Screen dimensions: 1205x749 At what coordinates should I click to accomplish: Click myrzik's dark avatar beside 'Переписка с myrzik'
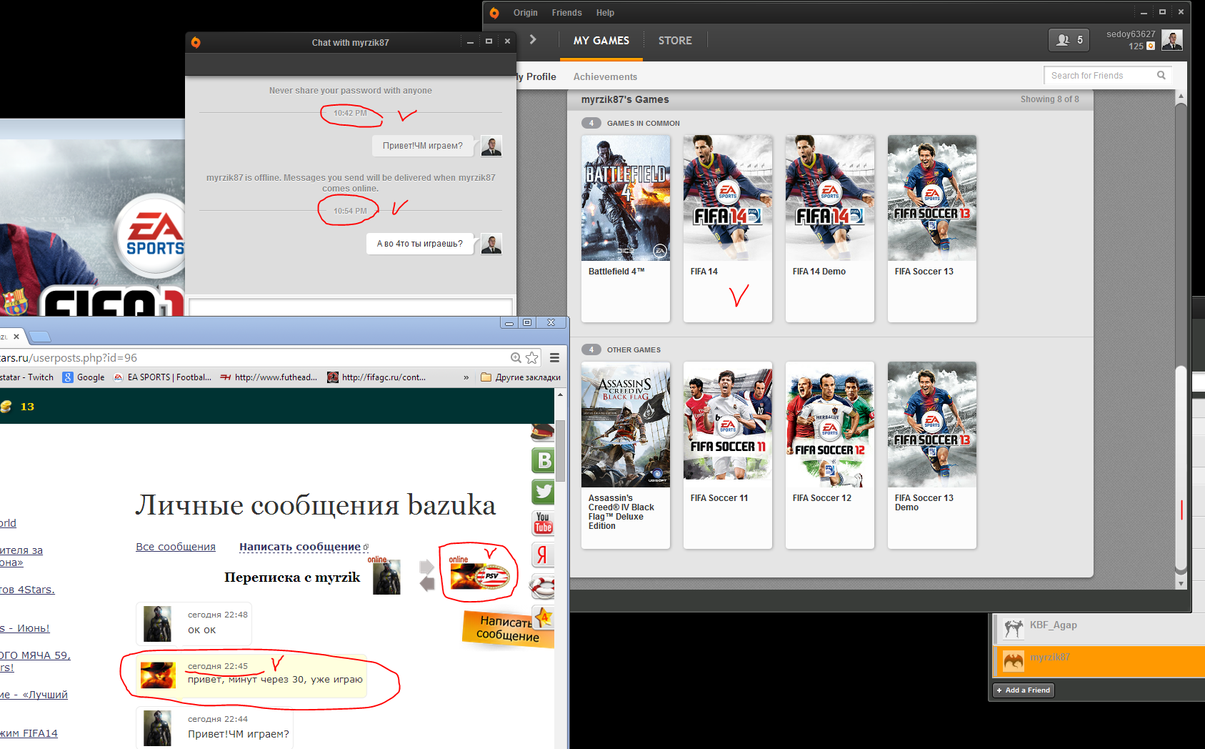(x=386, y=577)
